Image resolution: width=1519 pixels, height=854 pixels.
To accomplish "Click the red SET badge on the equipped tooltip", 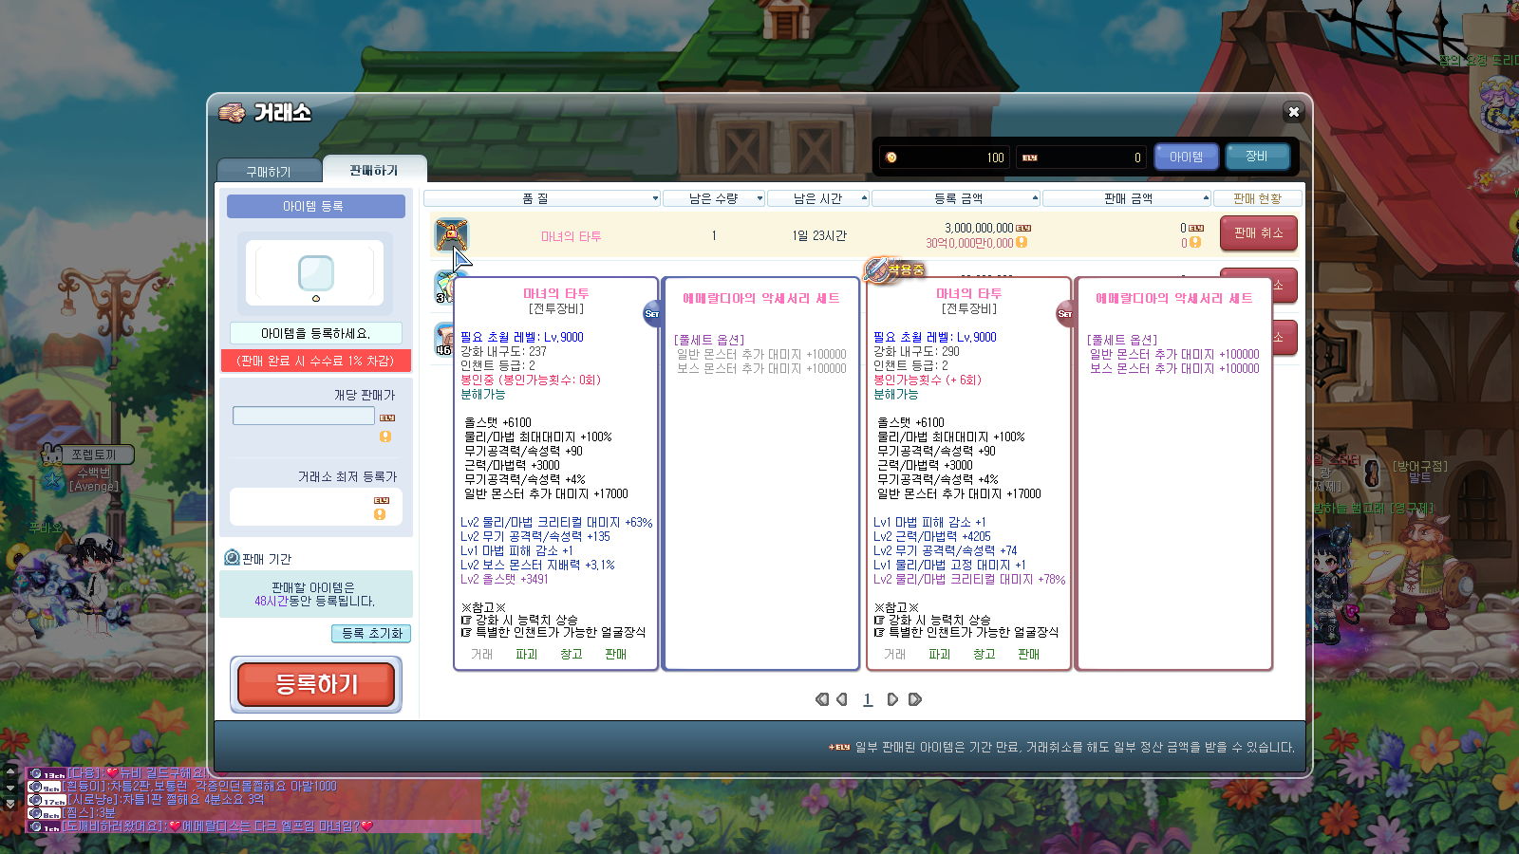I will (x=1064, y=313).
